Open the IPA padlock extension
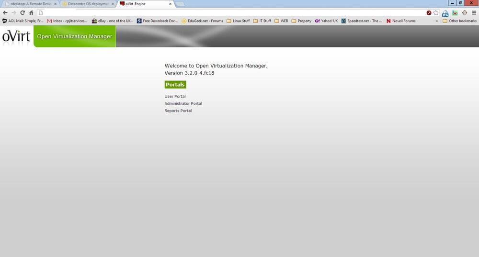The width and height of the screenshot is (479, 257). 445,13
